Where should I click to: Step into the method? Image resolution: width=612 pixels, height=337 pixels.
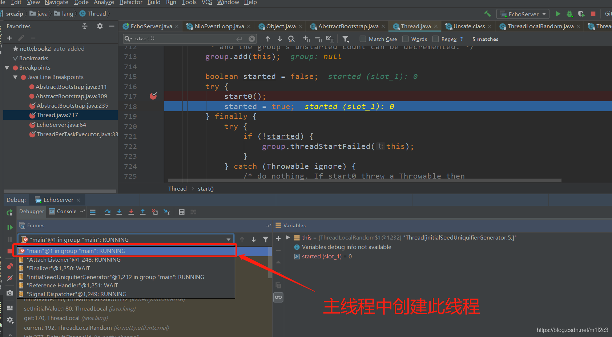[119, 212]
